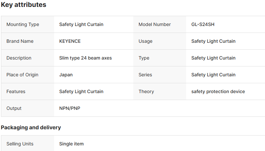
Task: Click the Model Number label
Action: tap(154, 24)
